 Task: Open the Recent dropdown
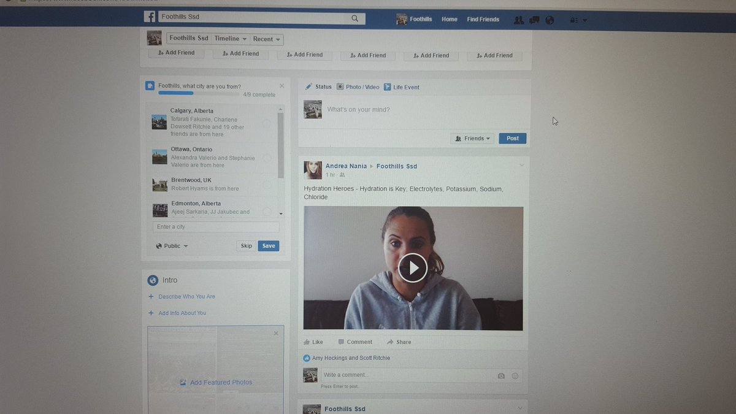tap(266, 39)
